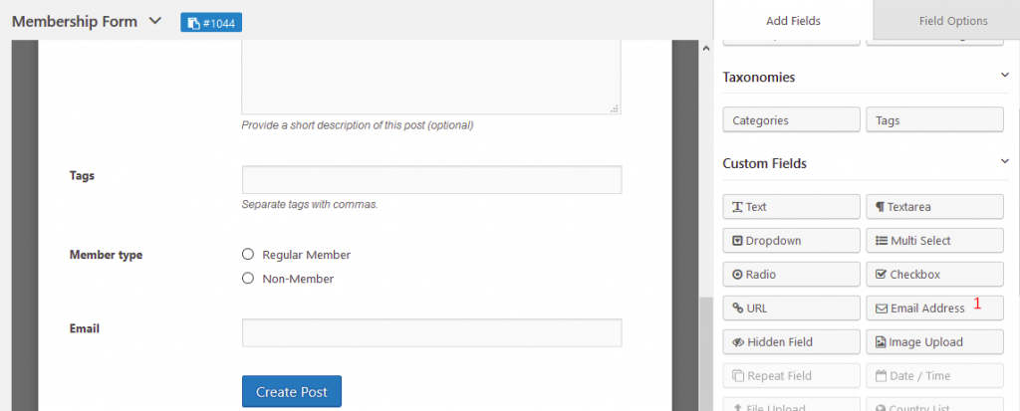Add an Image Upload field
This screenshot has height=411, width=1020.
tap(934, 342)
